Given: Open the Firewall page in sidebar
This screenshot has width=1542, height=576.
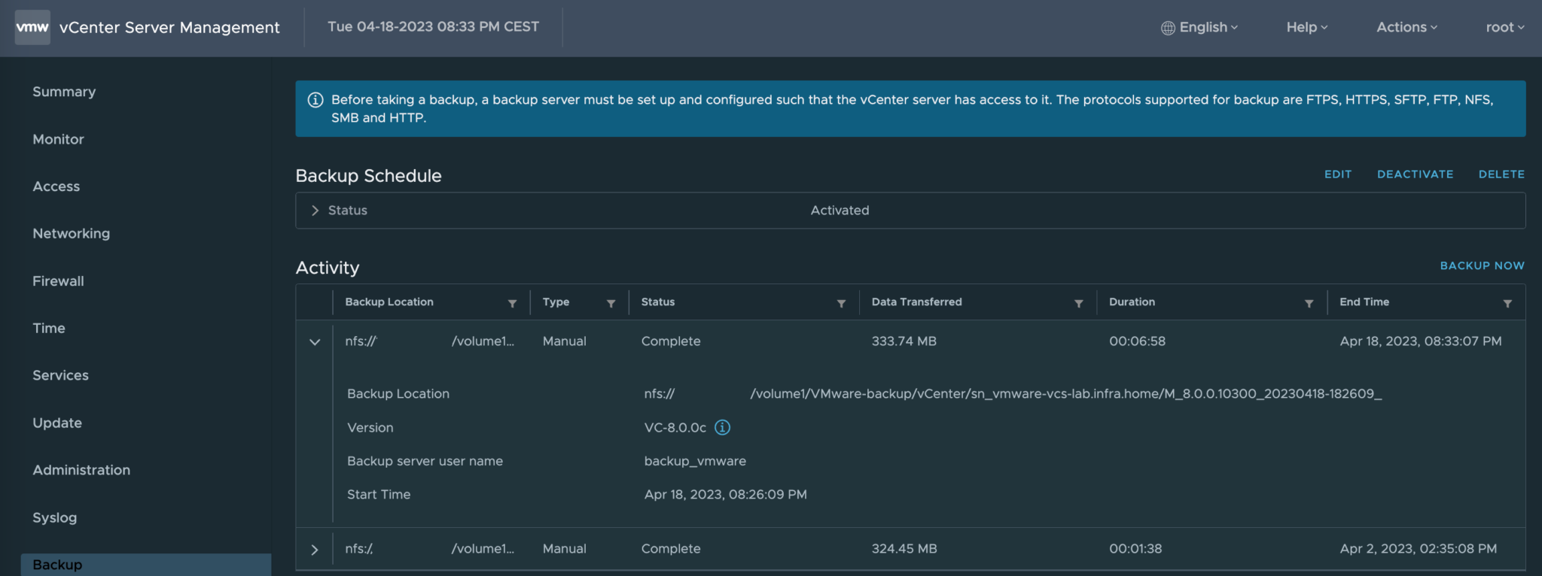Looking at the screenshot, I should 58,281.
